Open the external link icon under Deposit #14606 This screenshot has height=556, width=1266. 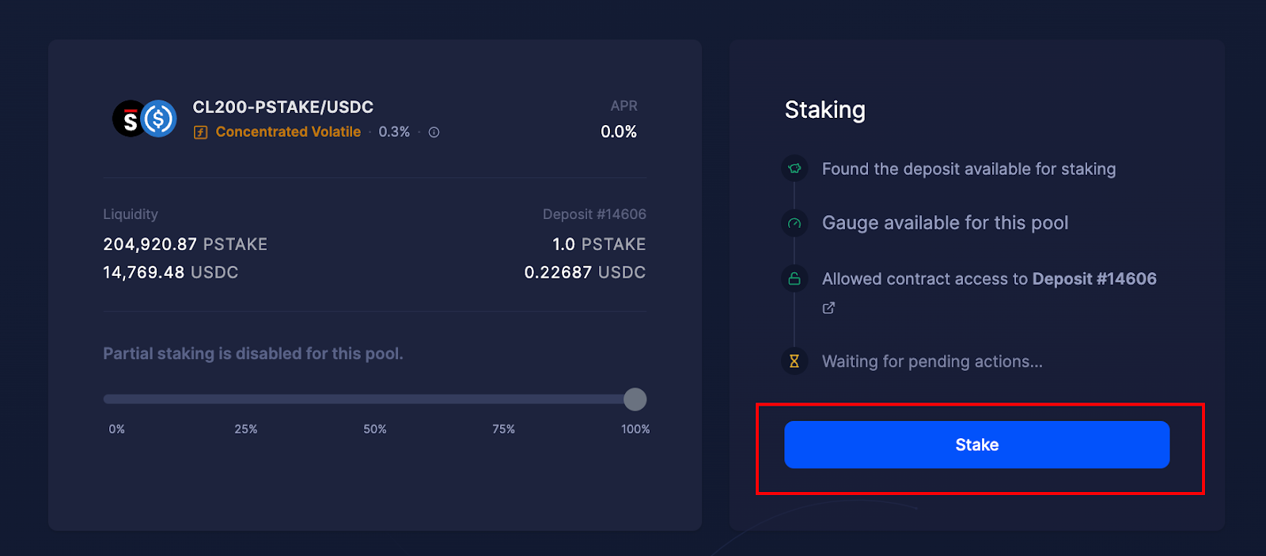pos(828,308)
